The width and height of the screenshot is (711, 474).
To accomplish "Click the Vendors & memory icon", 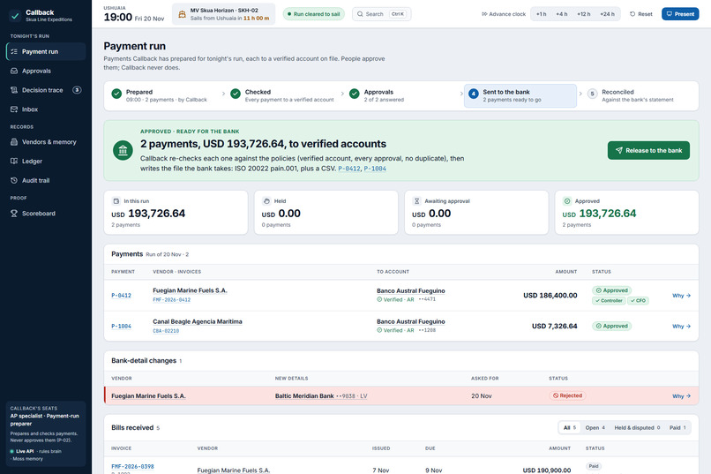I will pyautogui.click(x=14, y=142).
